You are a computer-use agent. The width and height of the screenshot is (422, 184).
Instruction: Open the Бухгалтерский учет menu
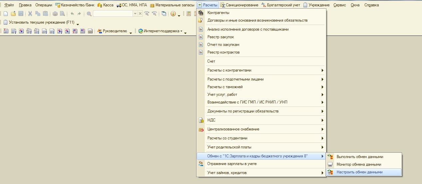[280, 5]
